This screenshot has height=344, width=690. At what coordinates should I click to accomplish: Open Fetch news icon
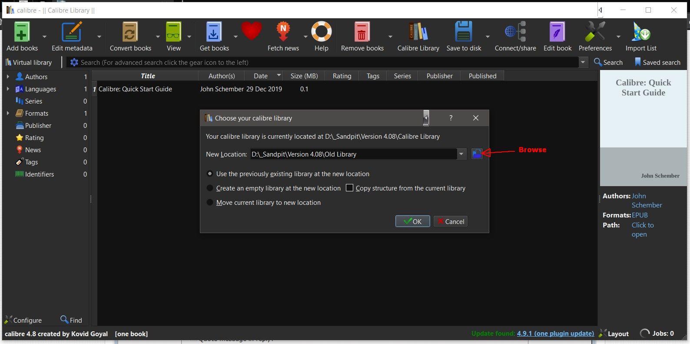pyautogui.click(x=283, y=32)
